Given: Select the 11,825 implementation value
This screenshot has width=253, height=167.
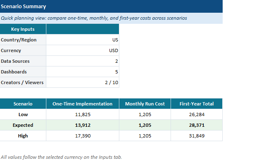Looking at the screenshot, I should click(82, 114).
